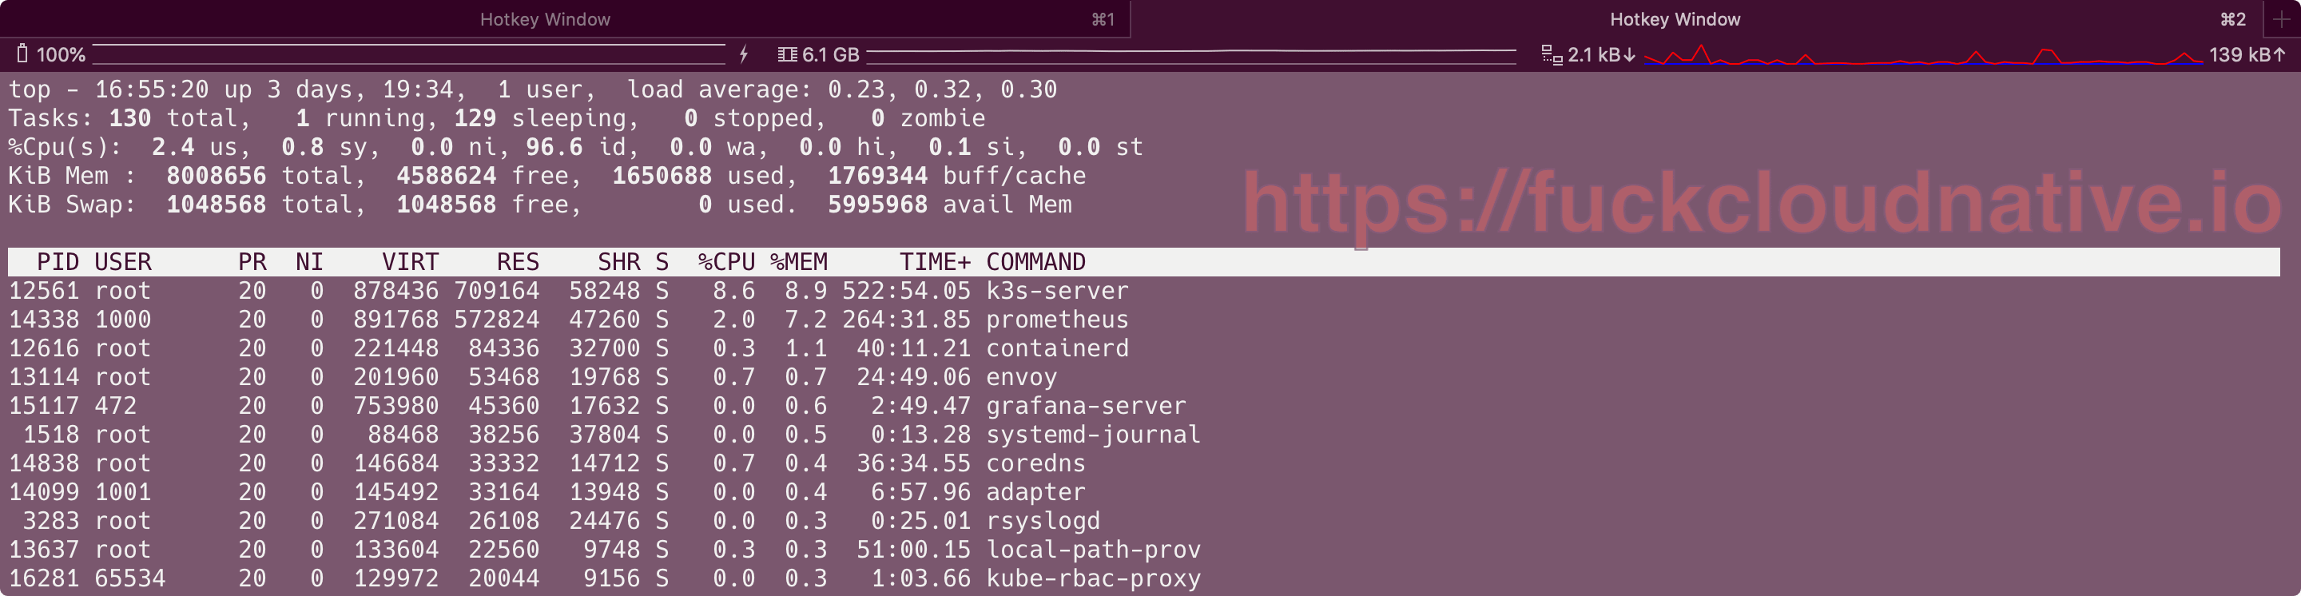
Task: Click the memory chip icon beside 6.1 GB
Action: coord(787,54)
